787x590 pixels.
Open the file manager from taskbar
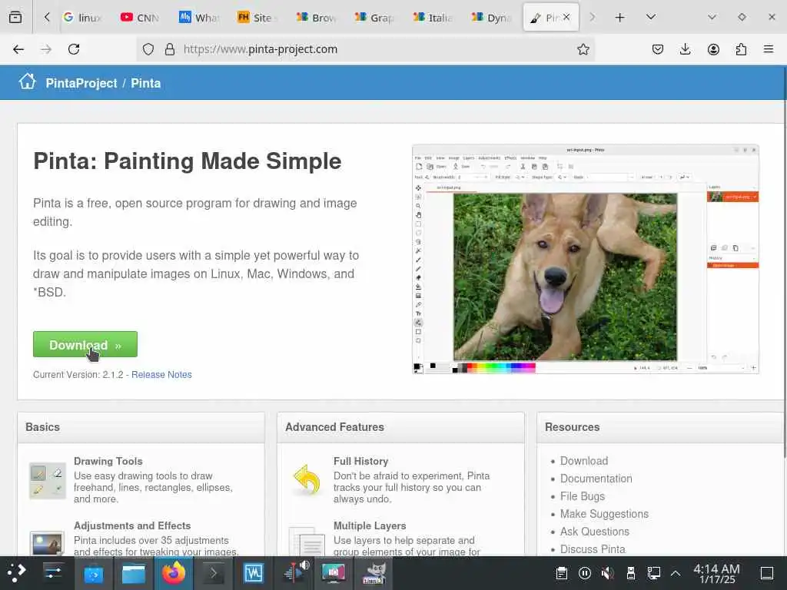134,573
